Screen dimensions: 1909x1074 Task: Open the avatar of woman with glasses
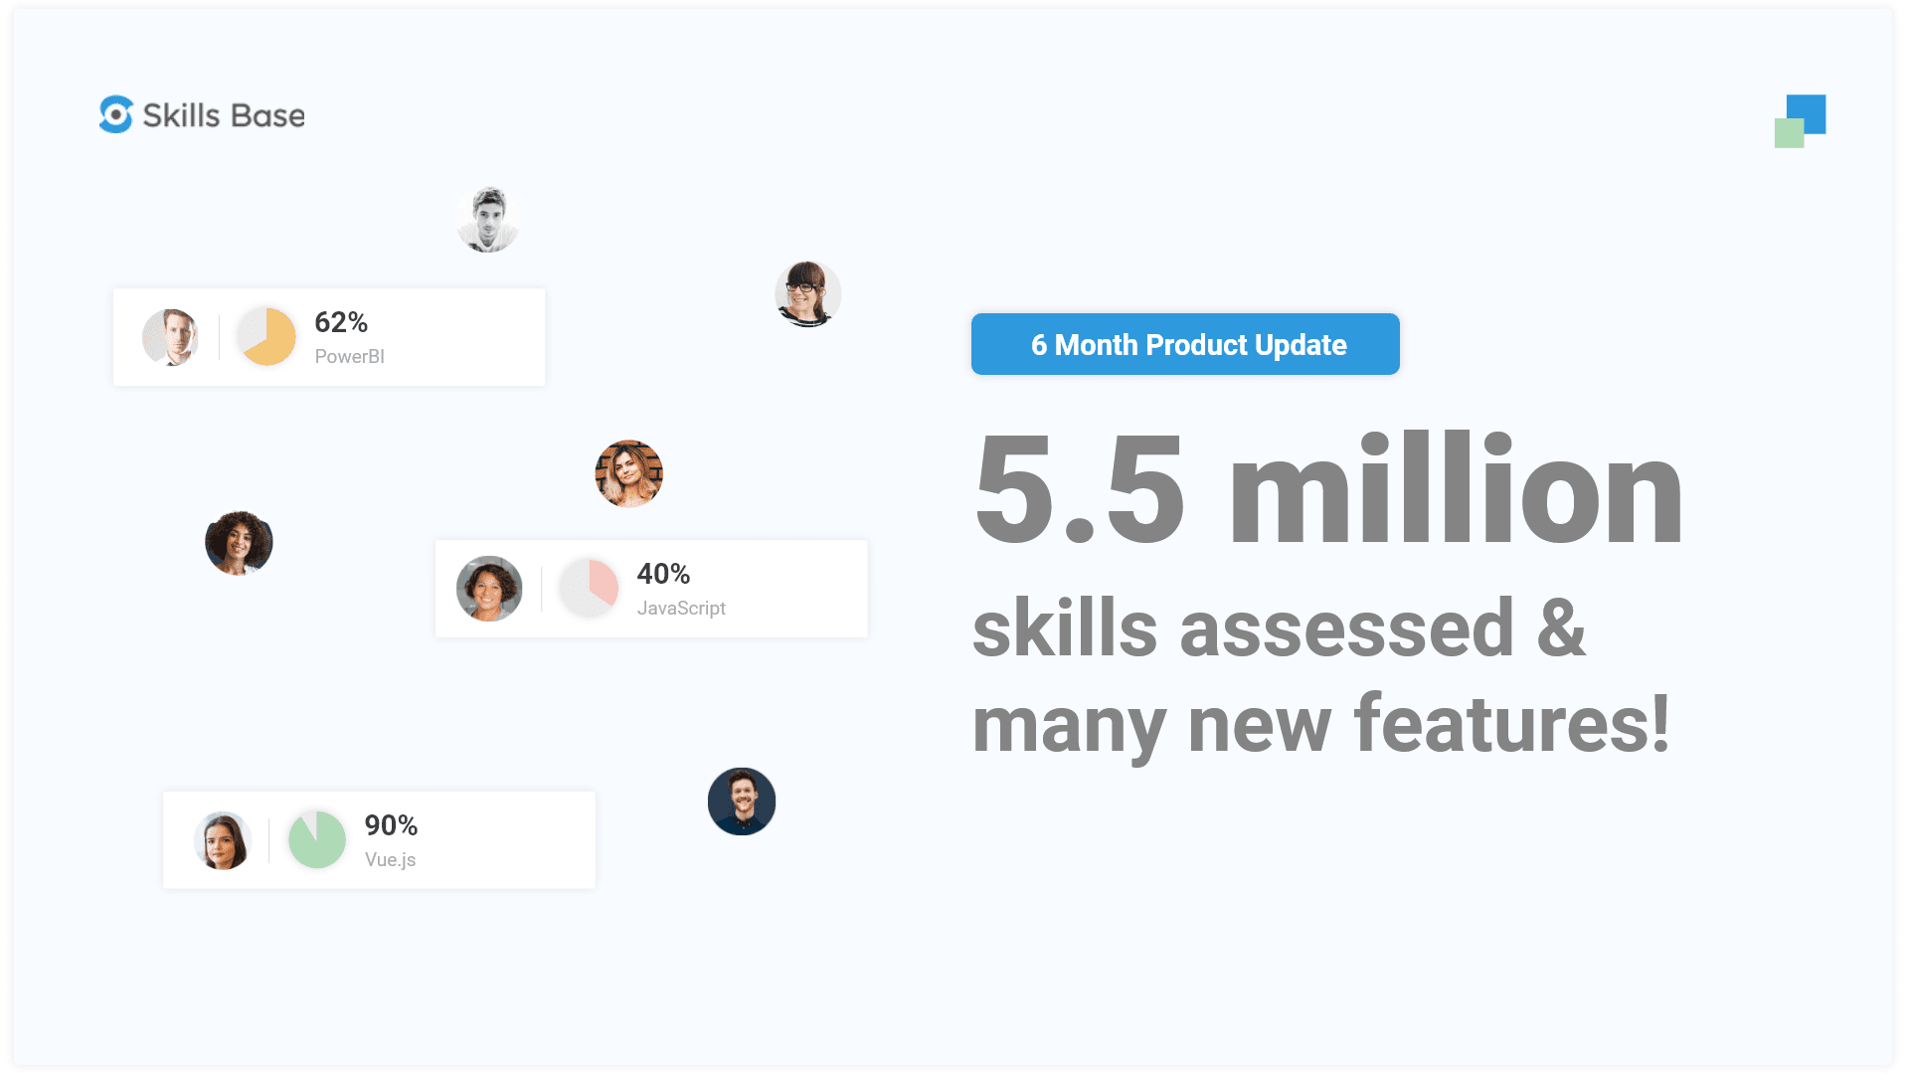[x=807, y=294]
